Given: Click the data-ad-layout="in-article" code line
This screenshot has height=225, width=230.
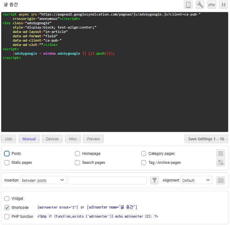Looking at the screenshot, I should 40,32.
